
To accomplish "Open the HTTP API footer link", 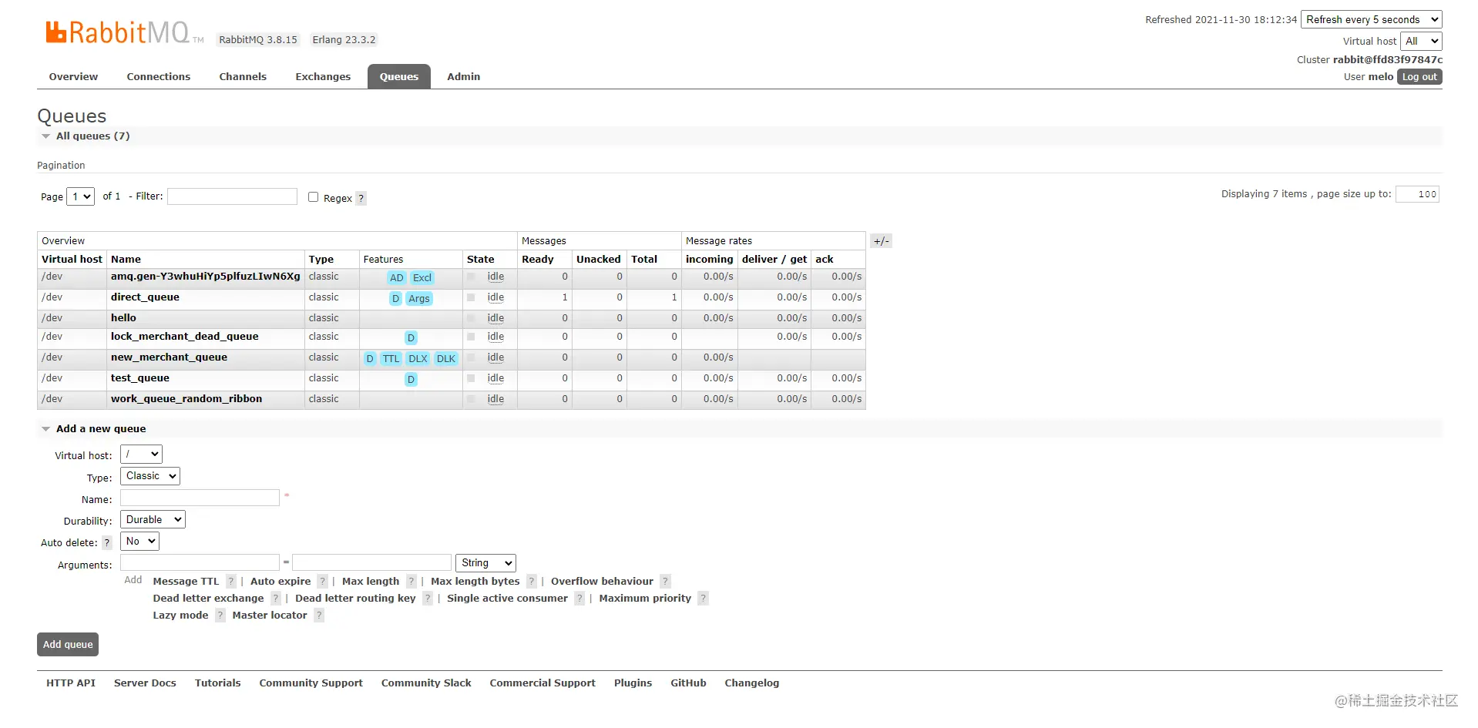I will point(71,683).
